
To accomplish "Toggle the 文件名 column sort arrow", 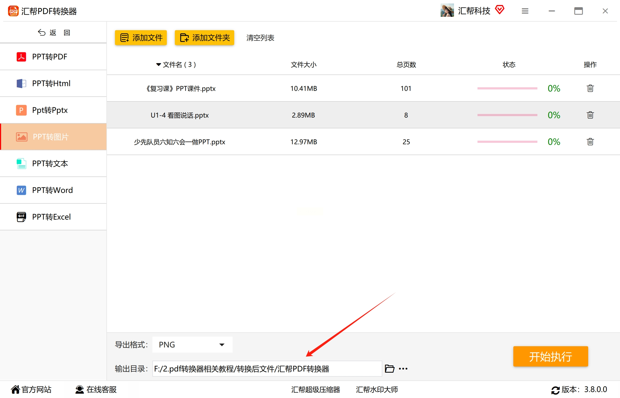I will click(159, 65).
